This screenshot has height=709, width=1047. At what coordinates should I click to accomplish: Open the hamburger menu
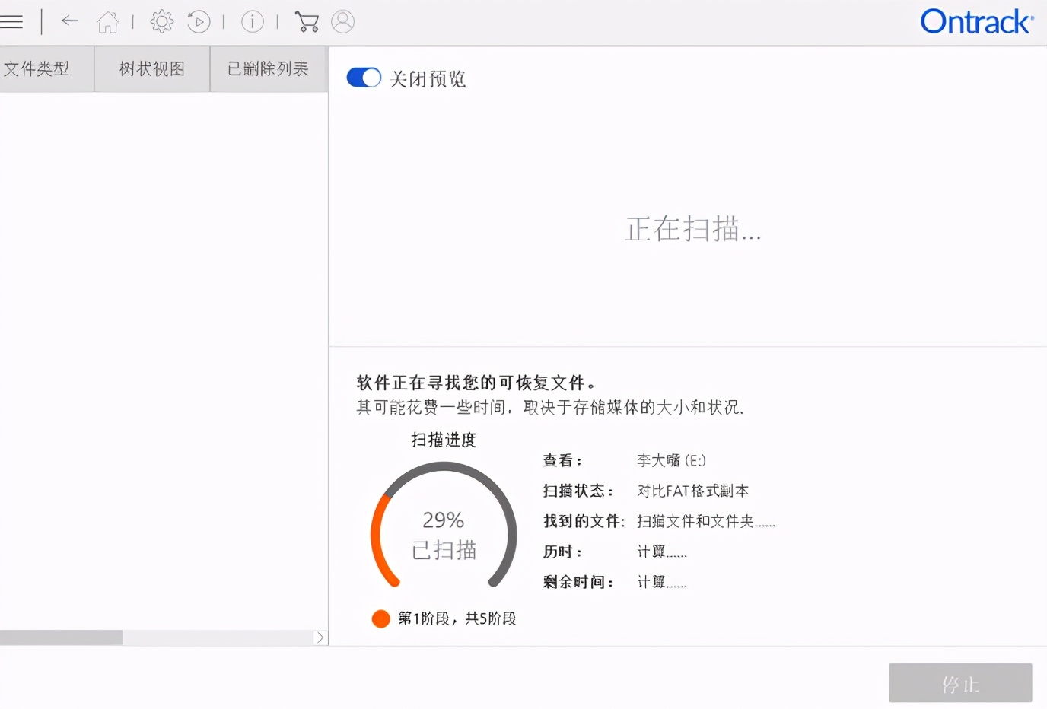pos(12,21)
